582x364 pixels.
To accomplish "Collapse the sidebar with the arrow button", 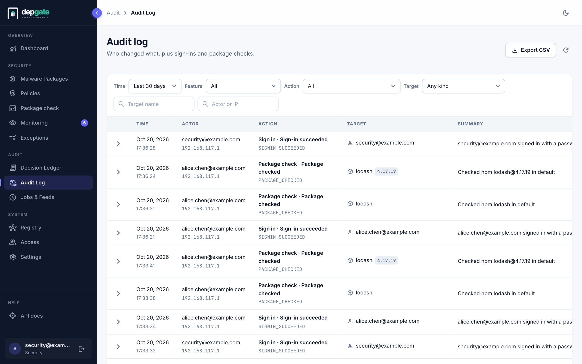I will pos(97,13).
